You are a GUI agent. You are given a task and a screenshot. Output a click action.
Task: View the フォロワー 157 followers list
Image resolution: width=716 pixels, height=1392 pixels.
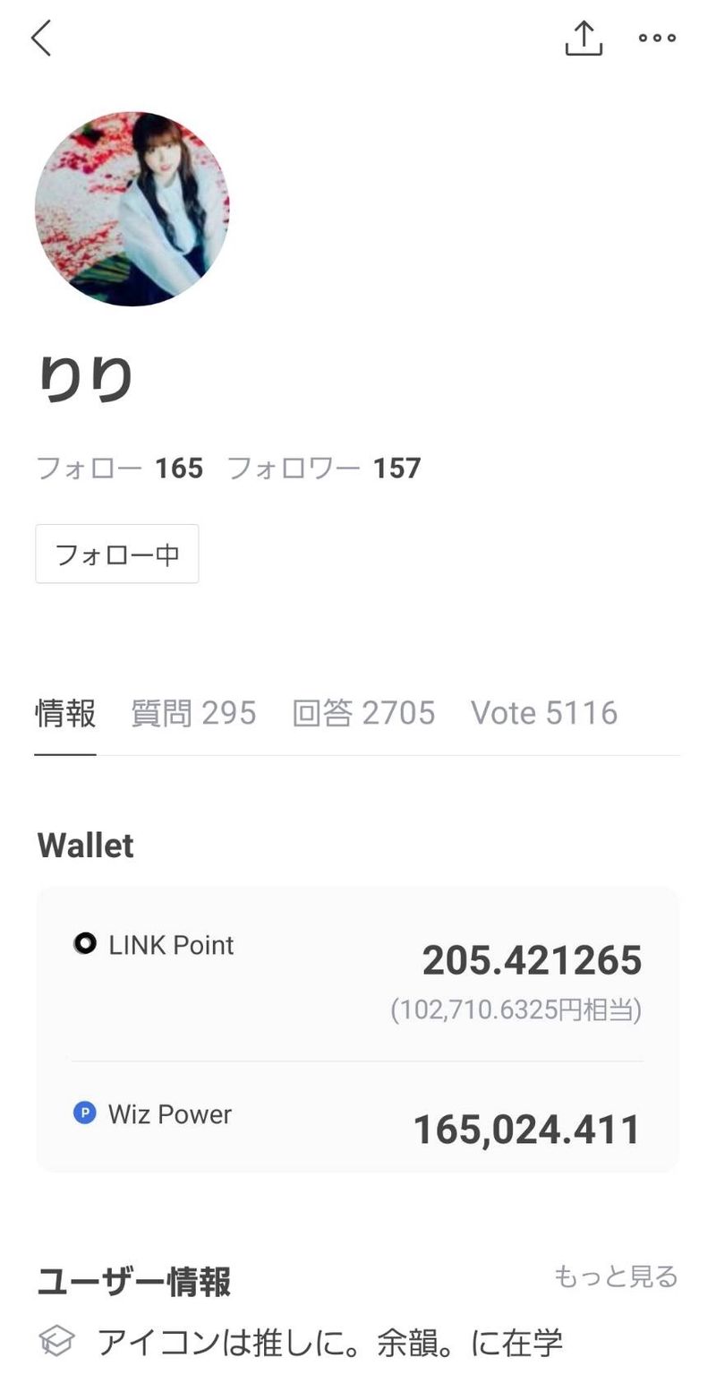click(x=323, y=468)
